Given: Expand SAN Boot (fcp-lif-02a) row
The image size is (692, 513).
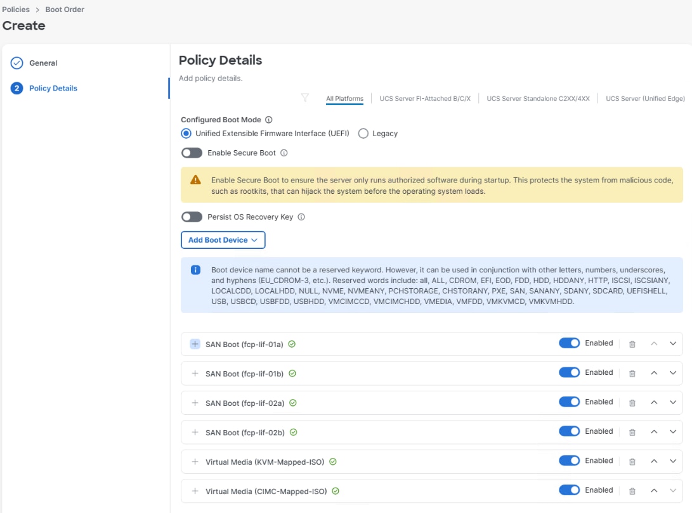Looking at the screenshot, I should 195,403.
